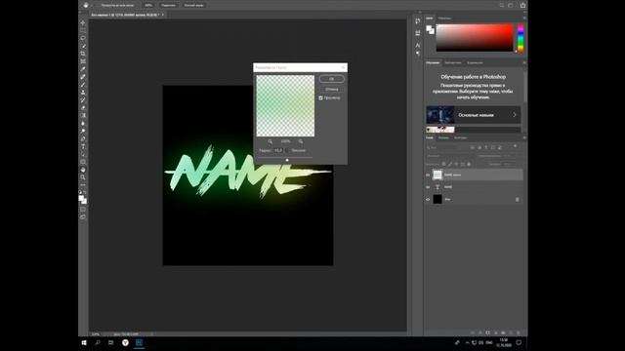625x351 pixels.
Task: Open Color panel options menu
Action: tap(524, 18)
